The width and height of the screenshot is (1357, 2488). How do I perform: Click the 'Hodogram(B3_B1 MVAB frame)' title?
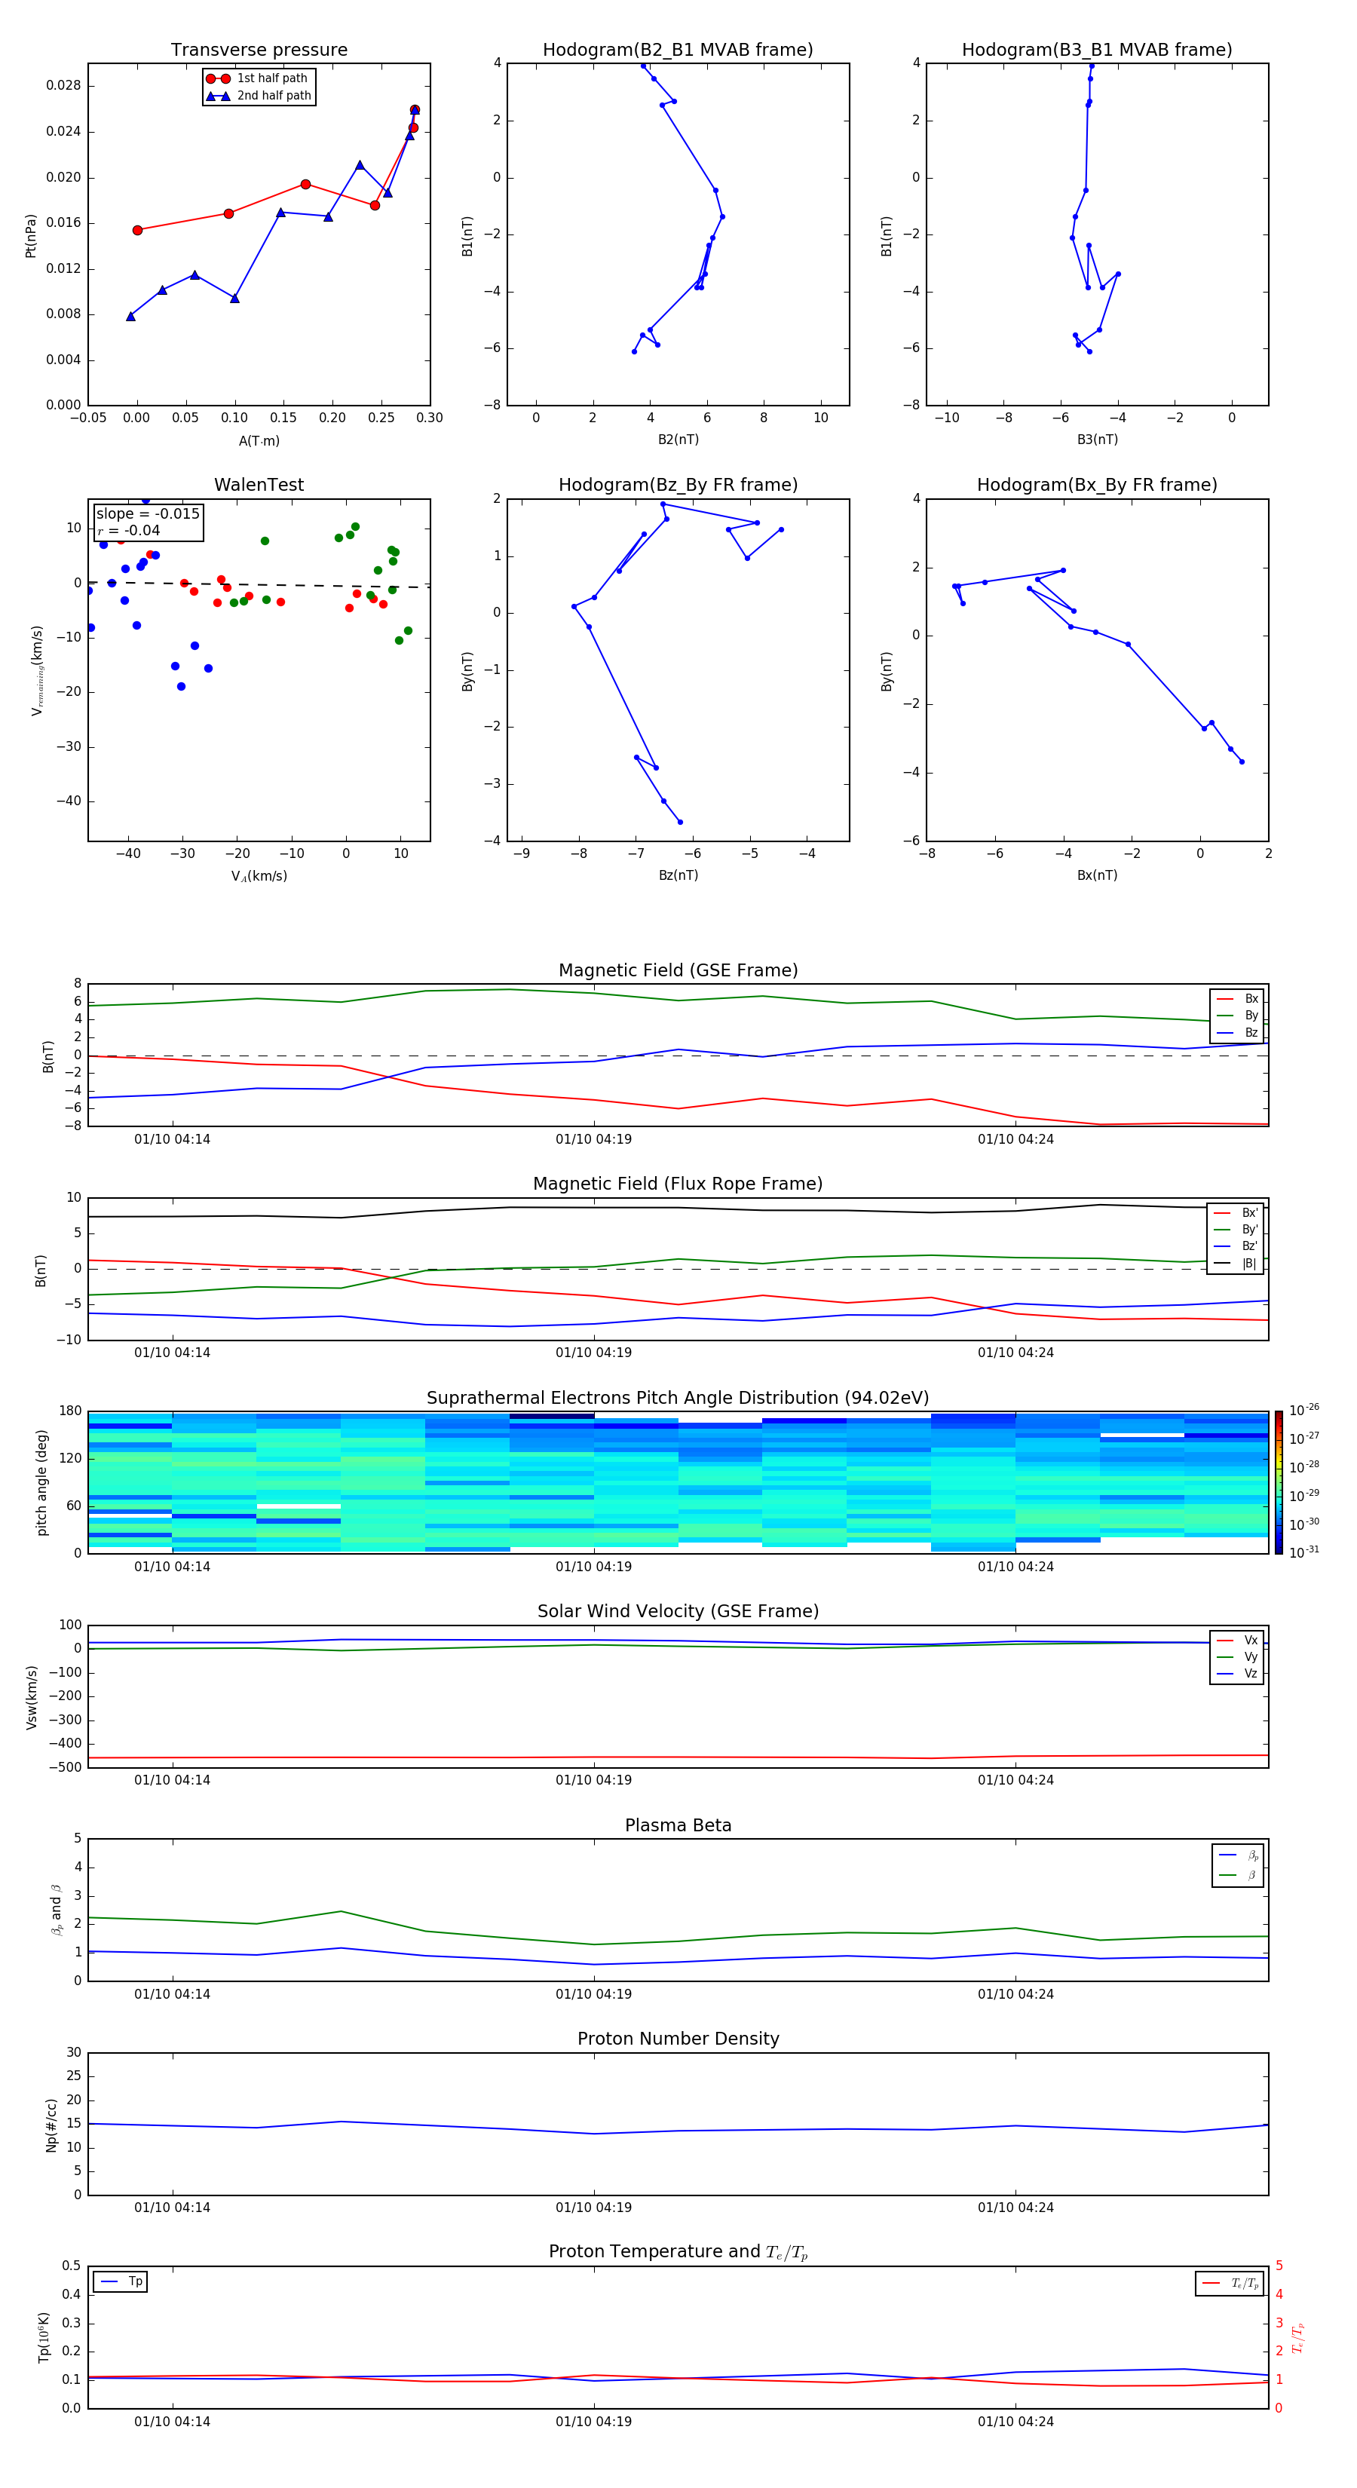(x=1097, y=49)
